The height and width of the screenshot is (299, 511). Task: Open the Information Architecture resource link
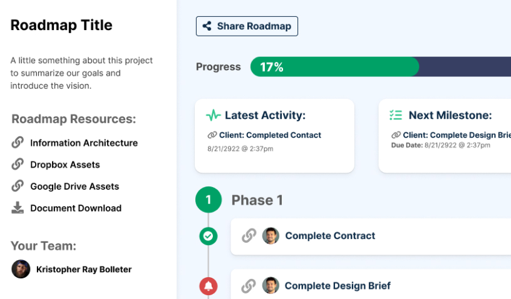(84, 143)
